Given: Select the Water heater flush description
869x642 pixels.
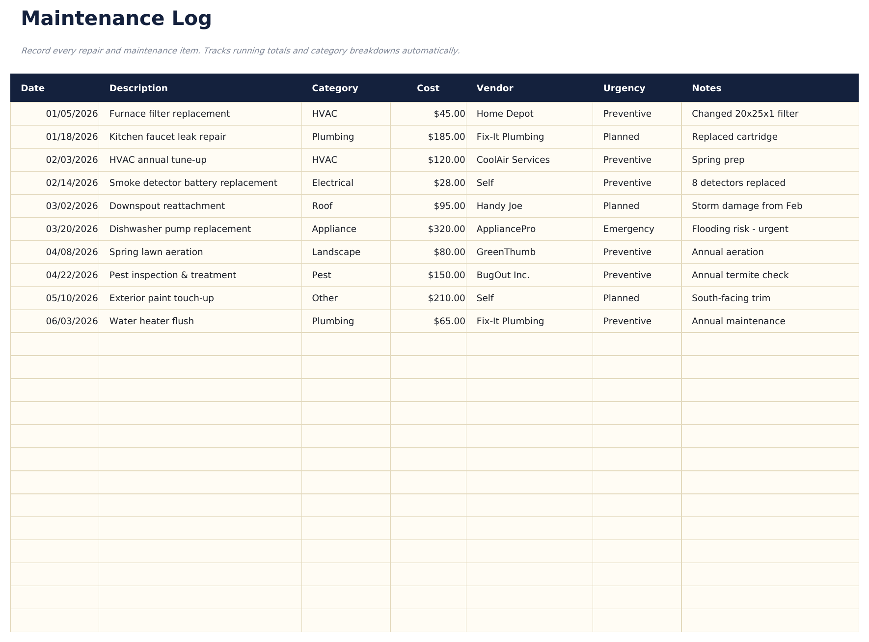Looking at the screenshot, I should click(151, 321).
